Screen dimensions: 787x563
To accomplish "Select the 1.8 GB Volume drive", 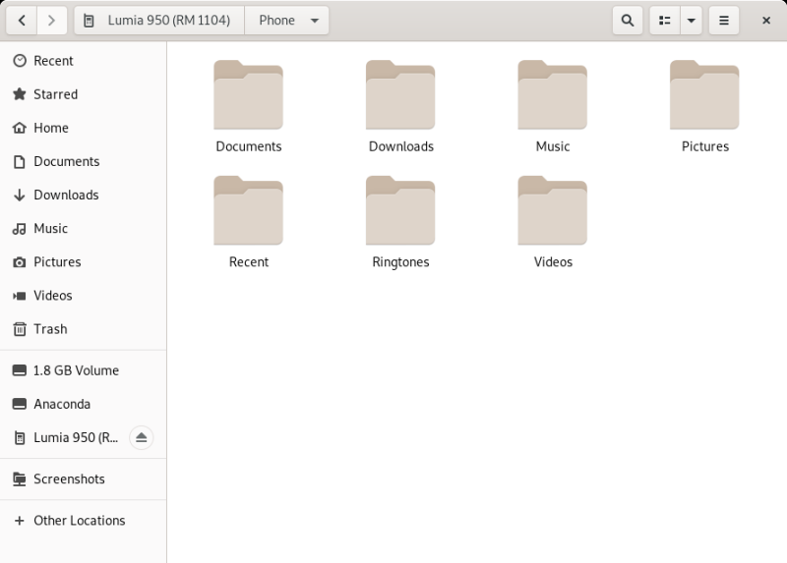I will [x=76, y=370].
